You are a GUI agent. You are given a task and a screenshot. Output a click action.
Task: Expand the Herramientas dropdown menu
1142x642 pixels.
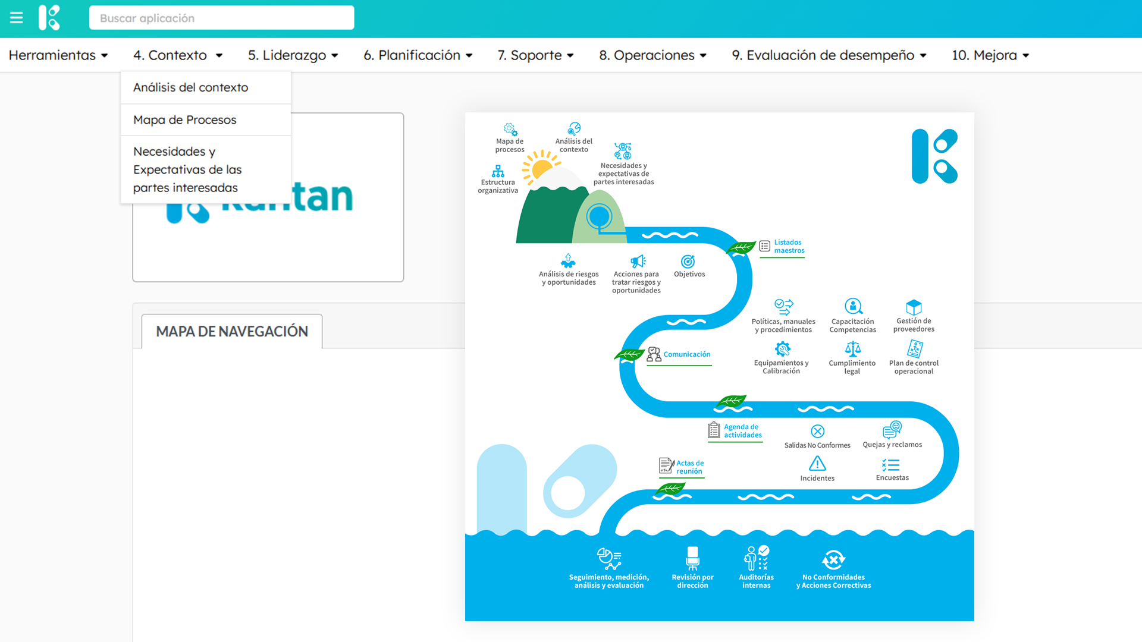pyautogui.click(x=58, y=55)
